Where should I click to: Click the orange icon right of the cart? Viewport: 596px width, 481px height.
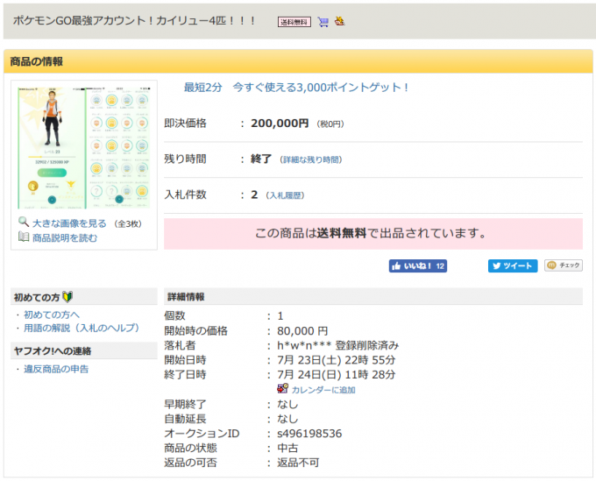[x=339, y=21]
